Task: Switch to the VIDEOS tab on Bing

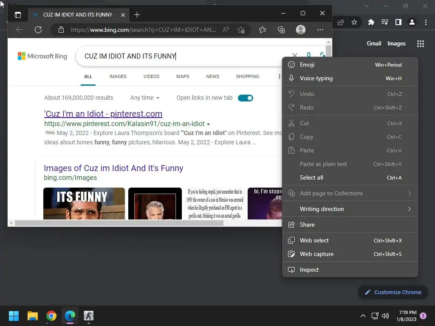Action: [151, 76]
